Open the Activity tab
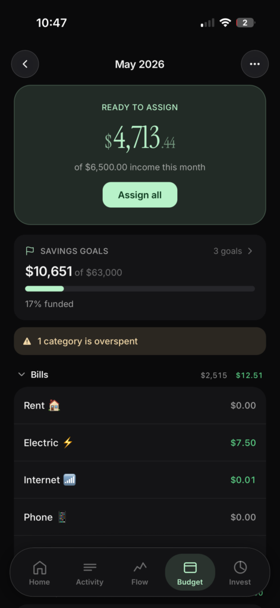Screen dimensions: 280x608 (x=90, y=574)
